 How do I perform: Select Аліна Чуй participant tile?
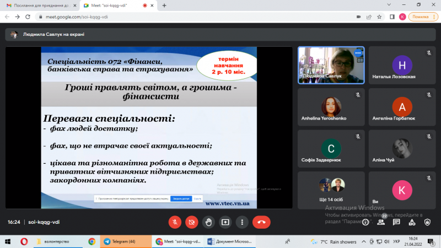[x=402, y=148]
